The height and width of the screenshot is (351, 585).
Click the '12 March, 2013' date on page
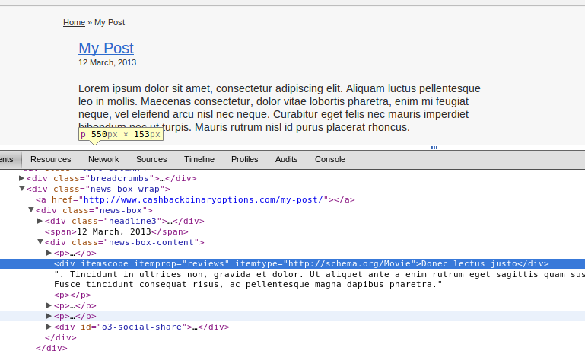[107, 62]
